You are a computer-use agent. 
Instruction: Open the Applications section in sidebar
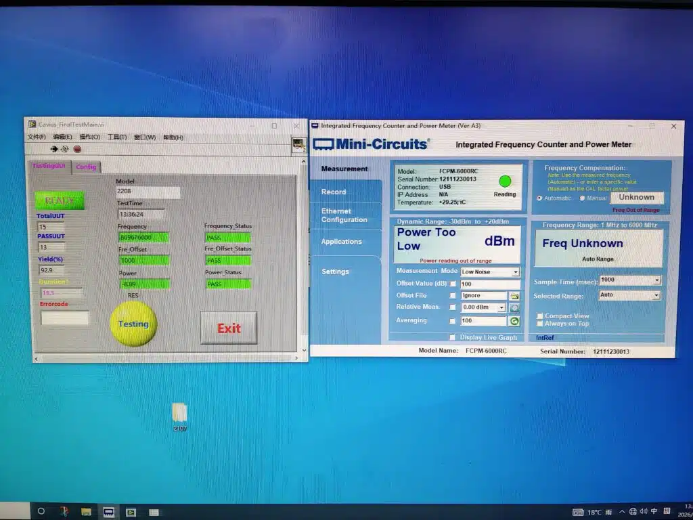click(341, 242)
